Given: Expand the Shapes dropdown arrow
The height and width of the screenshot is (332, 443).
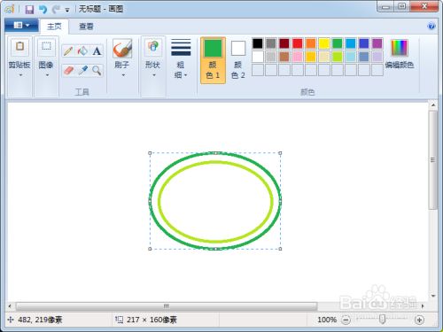Looking at the screenshot, I should coord(154,75).
